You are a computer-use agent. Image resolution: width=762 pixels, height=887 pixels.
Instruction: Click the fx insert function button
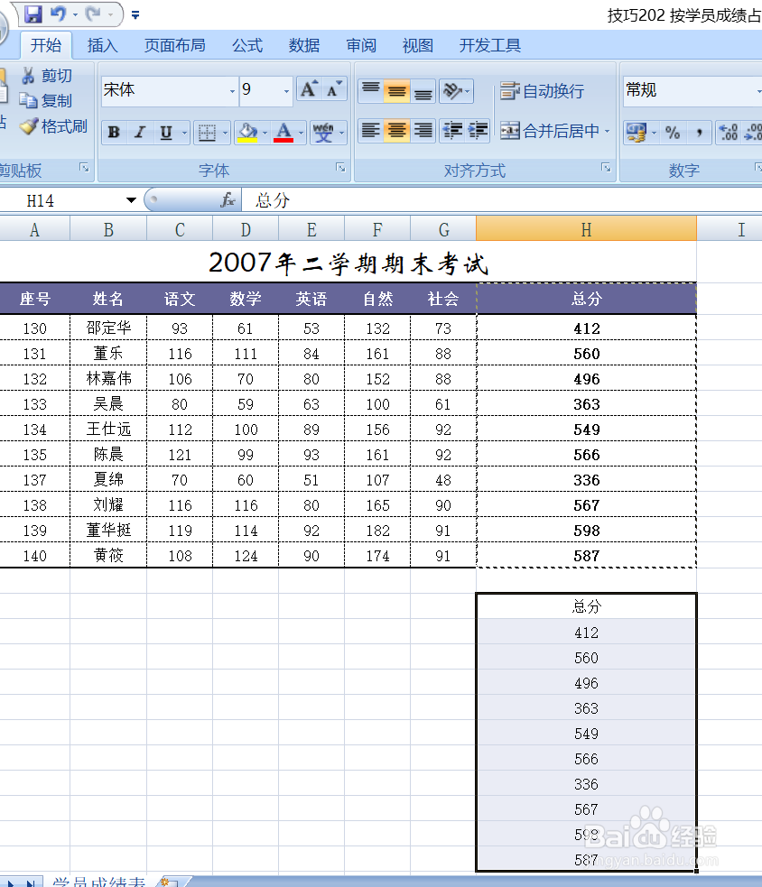(x=228, y=199)
